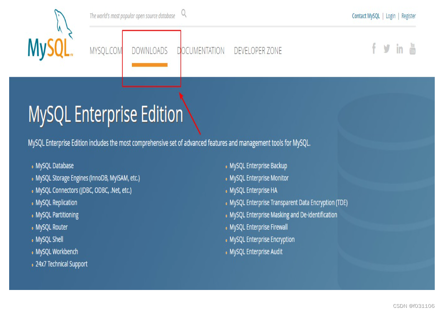Open the YouTube social icon
This screenshot has height=312, width=441.
point(412,49)
